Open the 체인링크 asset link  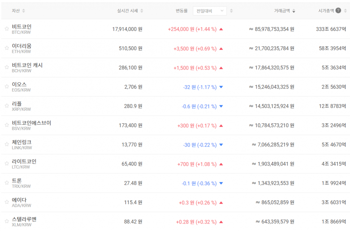22,142
